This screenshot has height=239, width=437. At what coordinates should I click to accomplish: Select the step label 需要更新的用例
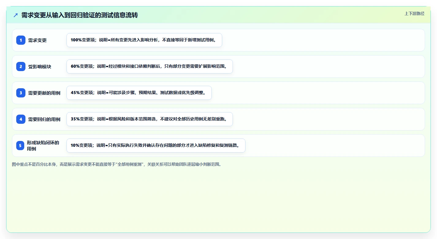click(44, 93)
